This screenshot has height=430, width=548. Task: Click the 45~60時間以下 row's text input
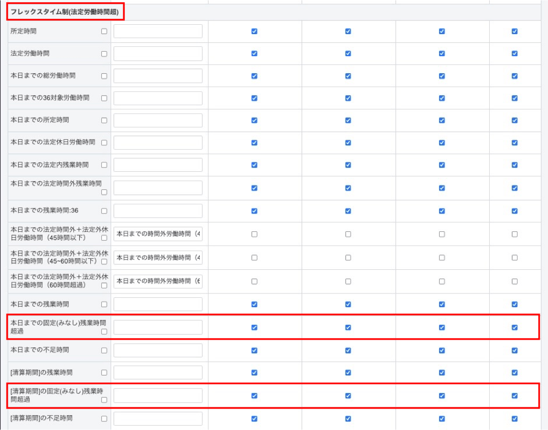158,258
